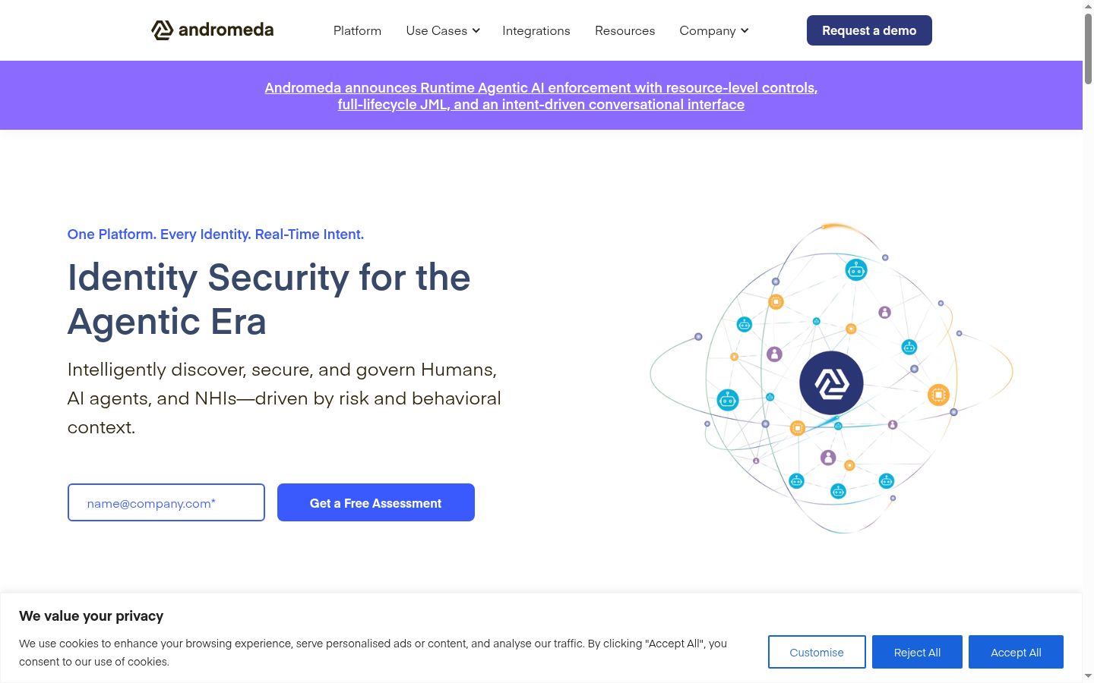Open the Integrations page
The width and height of the screenshot is (1094, 683).
[x=536, y=30]
